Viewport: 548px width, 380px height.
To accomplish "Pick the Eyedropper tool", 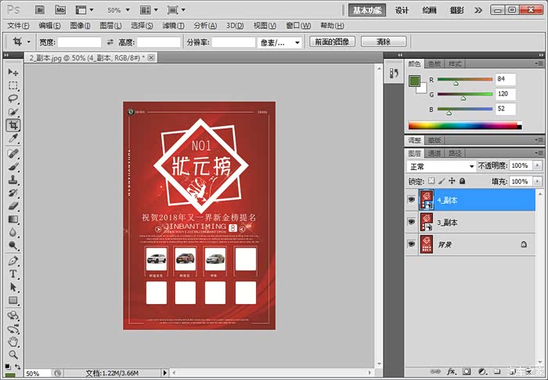I will 13,139.
